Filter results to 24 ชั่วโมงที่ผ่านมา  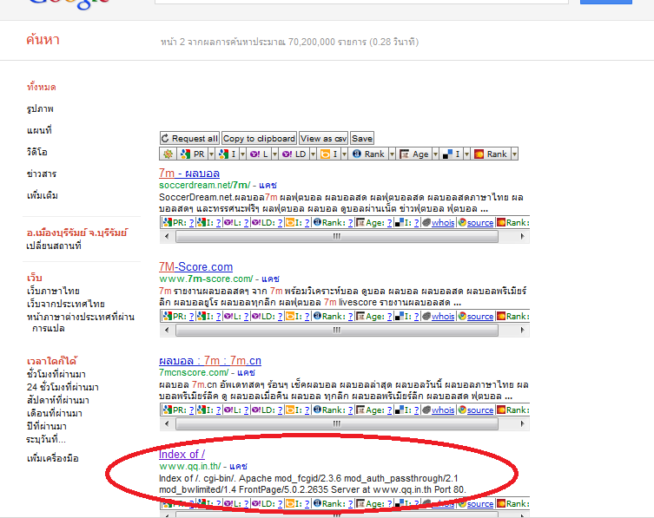63,387
